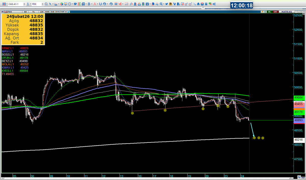This screenshot has width=306, height=180.
Task: Click the traffic light icon
Action: 143,4
